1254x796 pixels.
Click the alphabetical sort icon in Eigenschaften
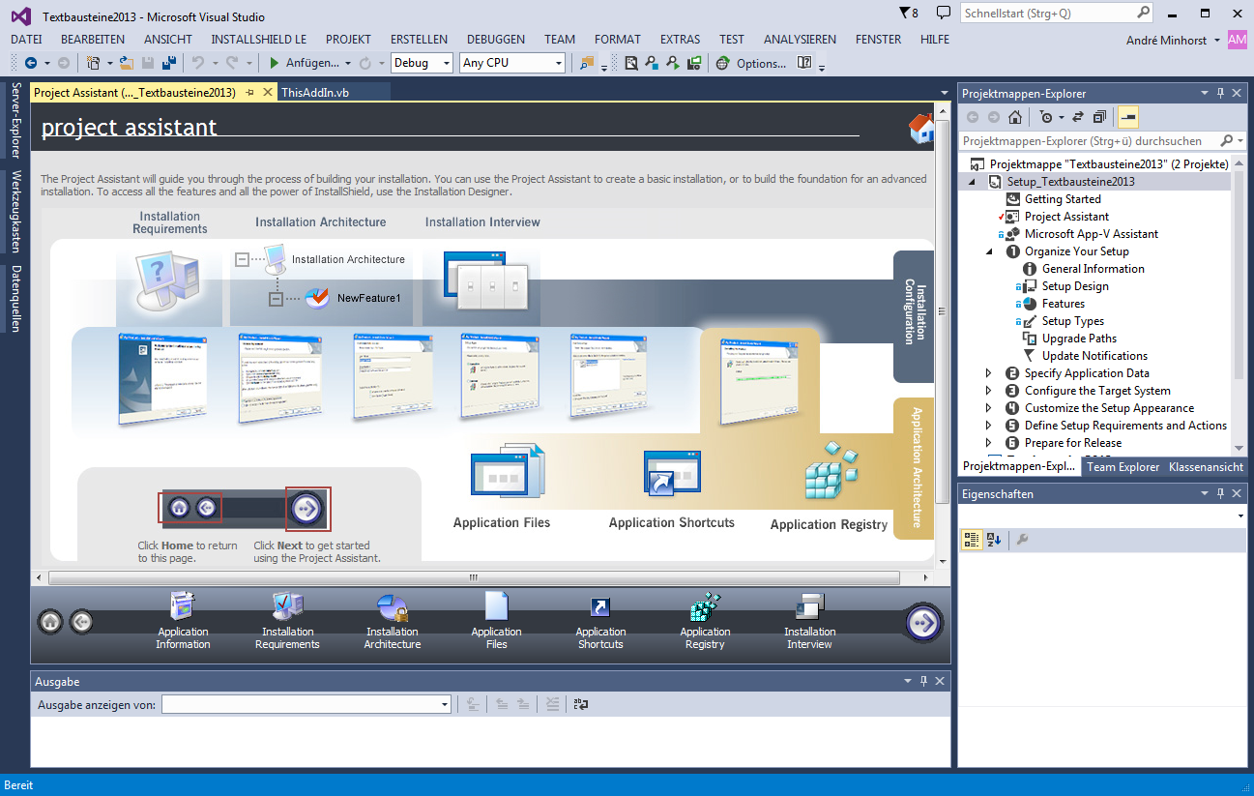click(994, 540)
